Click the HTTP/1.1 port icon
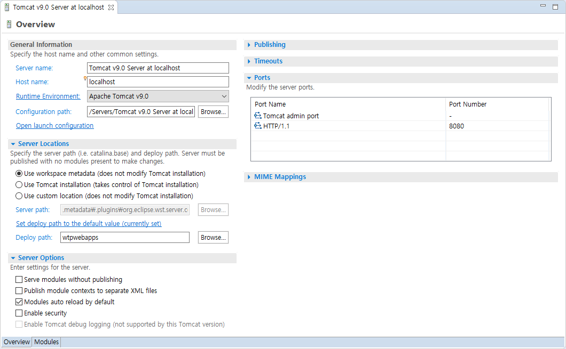The image size is (566, 349). pos(258,126)
